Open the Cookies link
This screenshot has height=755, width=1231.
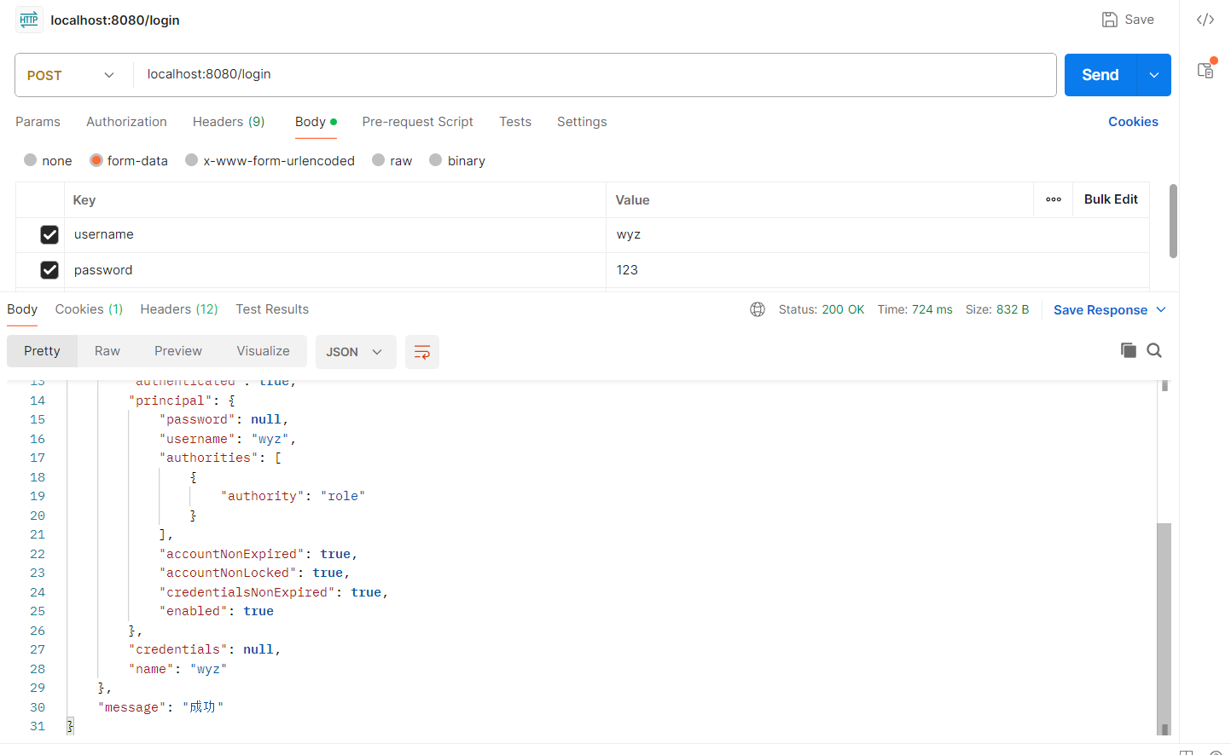[1133, 122]
